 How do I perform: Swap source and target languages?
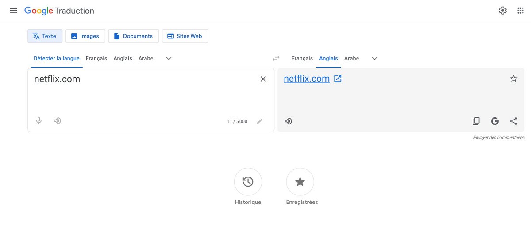coord(276,58)
